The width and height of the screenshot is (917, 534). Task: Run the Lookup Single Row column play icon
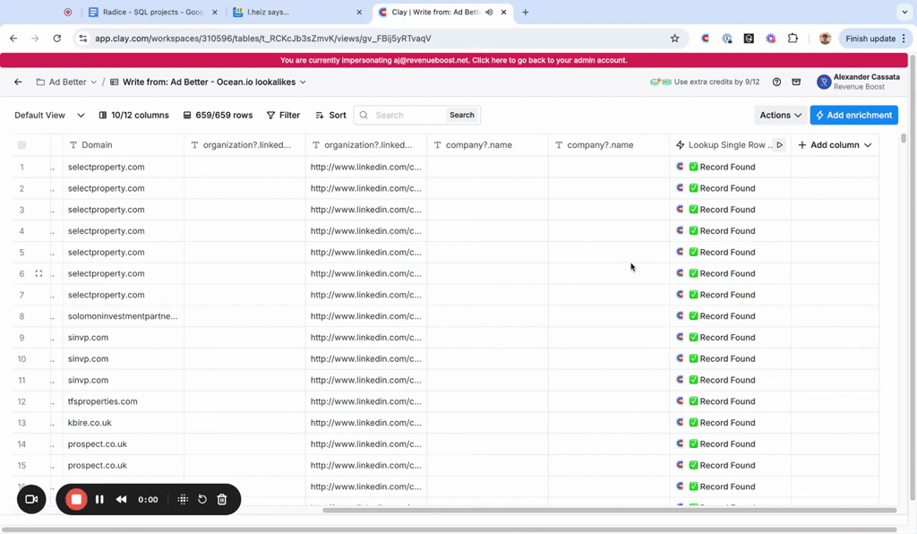(x=779, y=145)
